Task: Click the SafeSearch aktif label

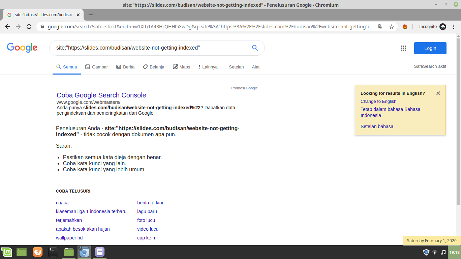Action: (430, 66)
